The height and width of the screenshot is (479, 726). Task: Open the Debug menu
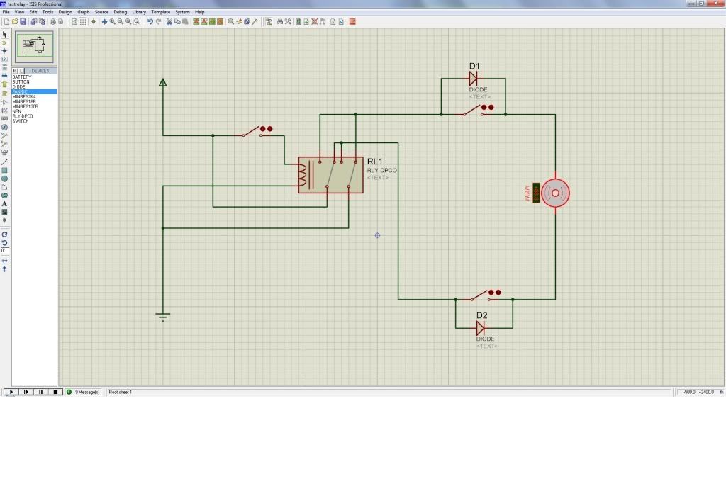120,12
